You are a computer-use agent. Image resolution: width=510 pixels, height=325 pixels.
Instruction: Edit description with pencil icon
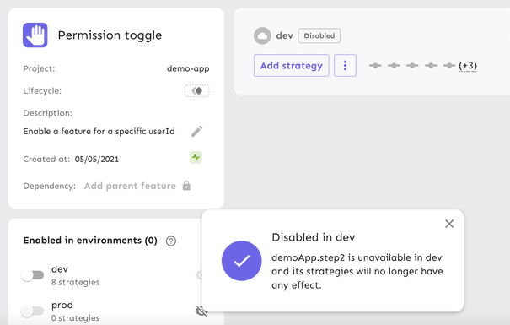(196, 132)
